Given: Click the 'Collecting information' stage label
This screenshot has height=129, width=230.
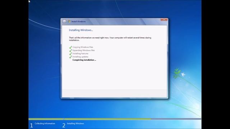Looking at the screenshot, I should [45, 123].
